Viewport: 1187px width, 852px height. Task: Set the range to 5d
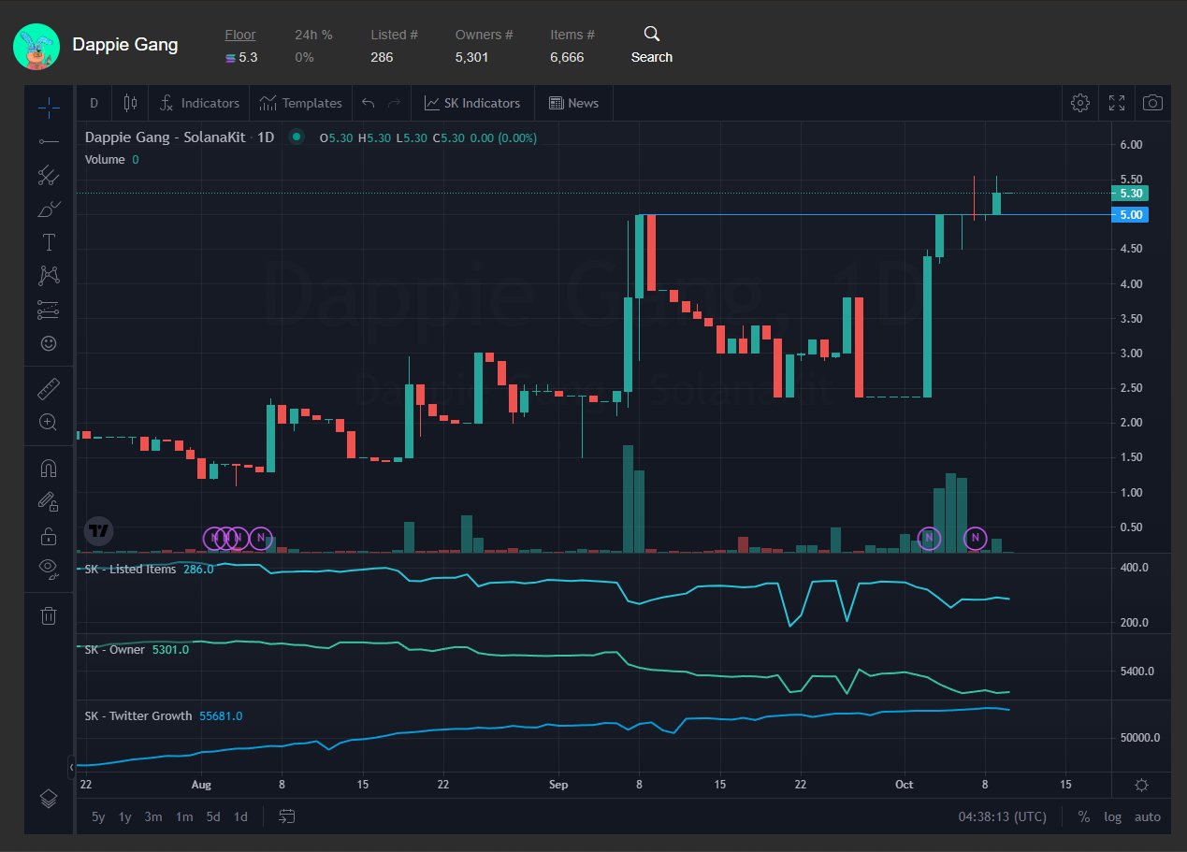pyautogui.click(x=213, y=816)
